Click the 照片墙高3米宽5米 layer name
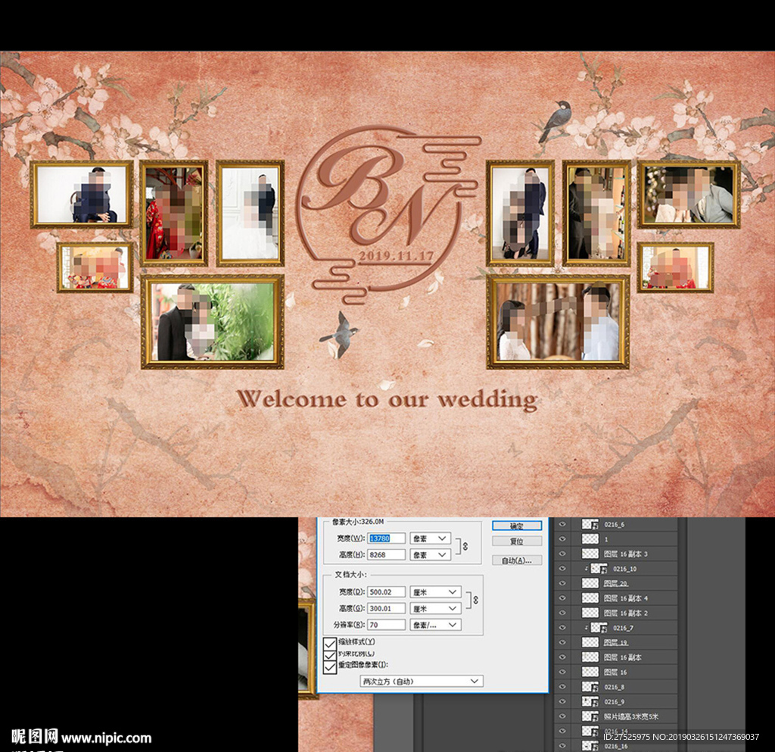775x752 pixels. (x=630, y=716)
